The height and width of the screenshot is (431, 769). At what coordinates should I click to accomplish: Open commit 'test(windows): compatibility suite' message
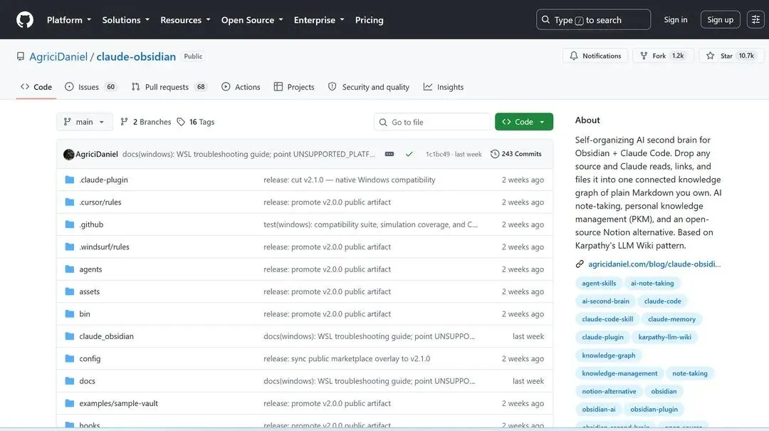pos(370,224)
